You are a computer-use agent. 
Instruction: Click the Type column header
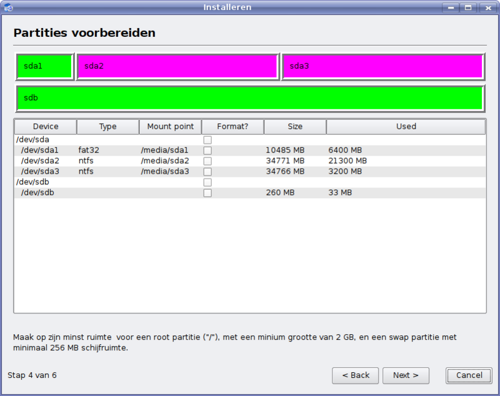[108, 127]
